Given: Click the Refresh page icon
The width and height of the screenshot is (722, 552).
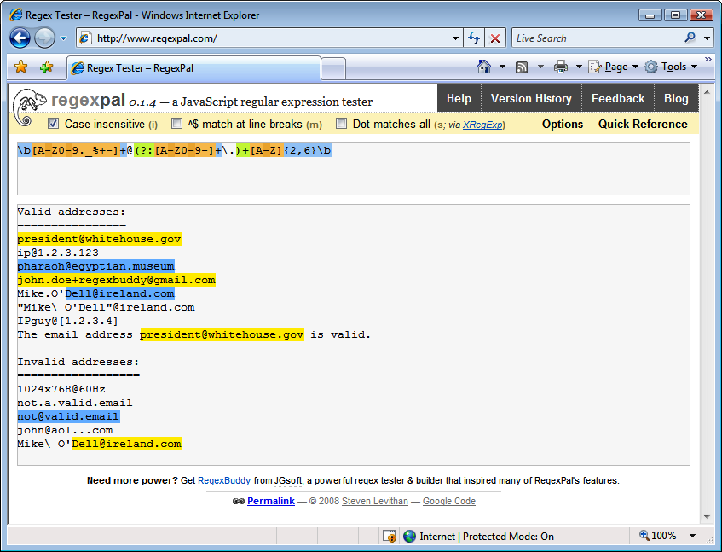Looking at the screenshot, I should point(474,38).
